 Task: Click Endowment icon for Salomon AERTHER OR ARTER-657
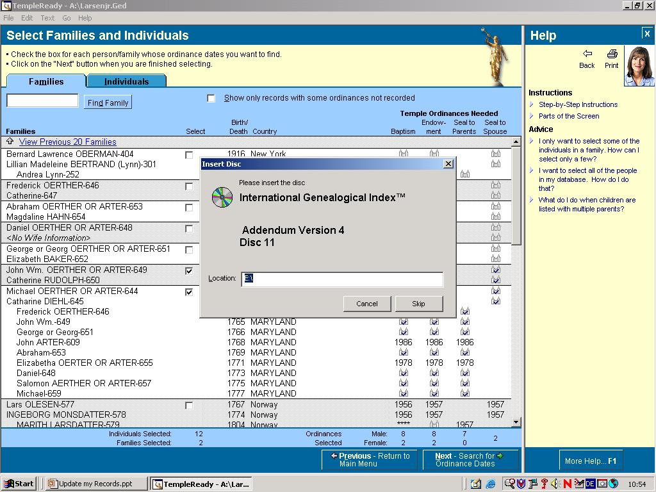tap(434, 383)
